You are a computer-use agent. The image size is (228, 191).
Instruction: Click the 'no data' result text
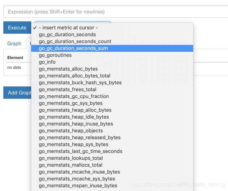point(14,67)
